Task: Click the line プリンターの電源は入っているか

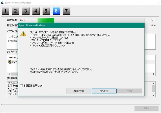Action: (x=46, y=40)
